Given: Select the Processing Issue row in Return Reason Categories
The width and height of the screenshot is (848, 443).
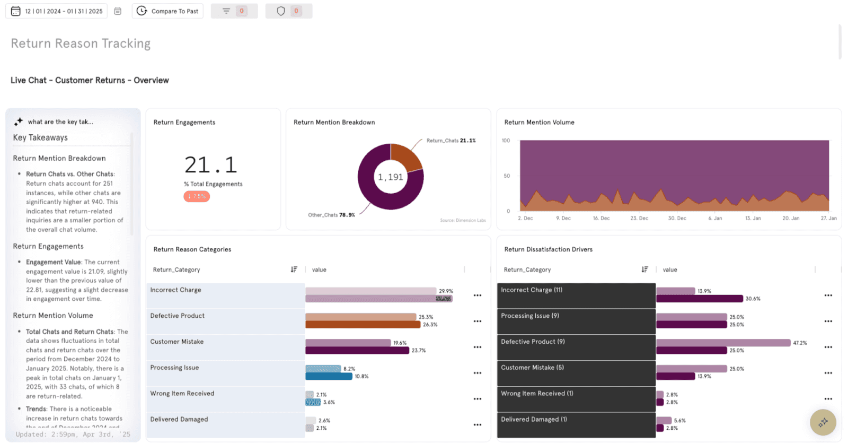Looking at the screenshot, I should [x=226, y=373].
